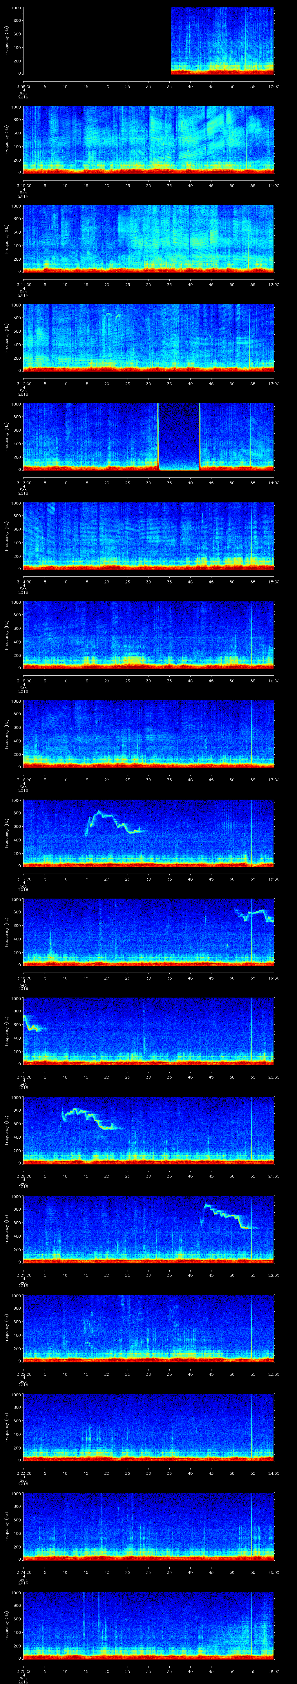Click the whistle contour starting the 3:19:00 spectrogram
The image size is (297, 1684).
click(x=33, y=1024)
